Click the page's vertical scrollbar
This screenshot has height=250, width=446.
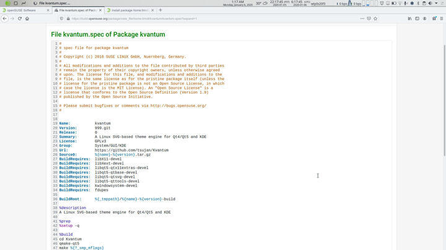(x=444, y=101)
